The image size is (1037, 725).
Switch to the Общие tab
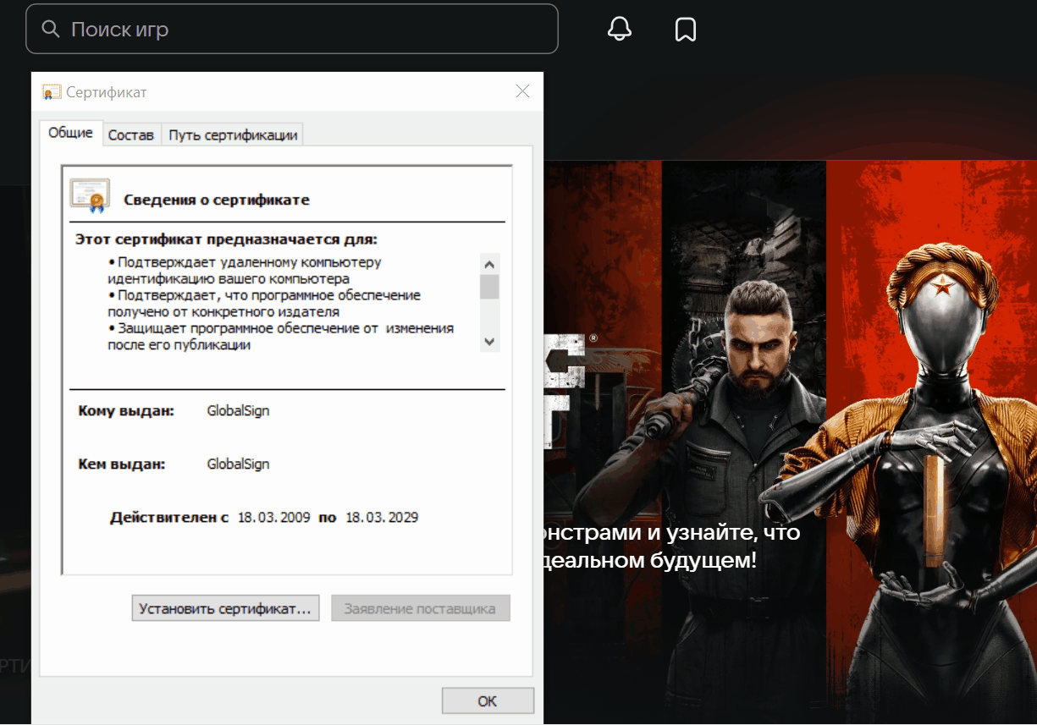point(70,133)
